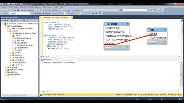Click the Save All icon
The width and height of the screenshot is (184, 103).
[x=18, y=10]
